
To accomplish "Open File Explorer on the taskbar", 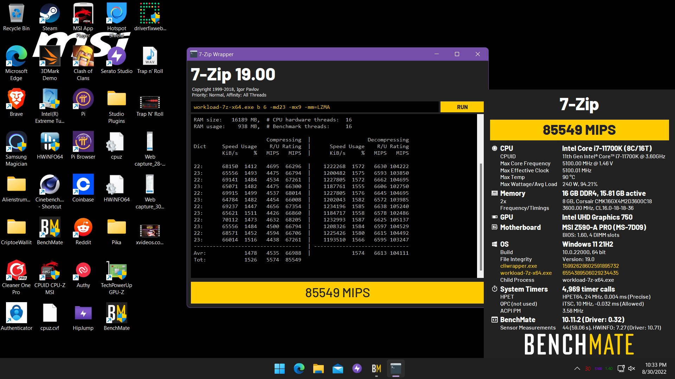I will click(x=319, y=368).
